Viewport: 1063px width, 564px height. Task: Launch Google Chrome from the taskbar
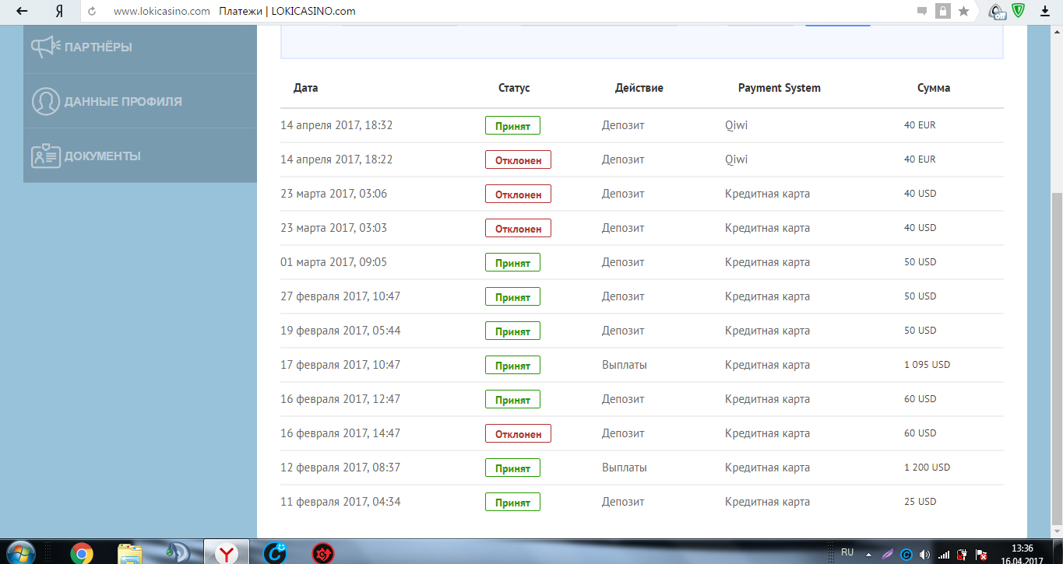pos(81,553)
